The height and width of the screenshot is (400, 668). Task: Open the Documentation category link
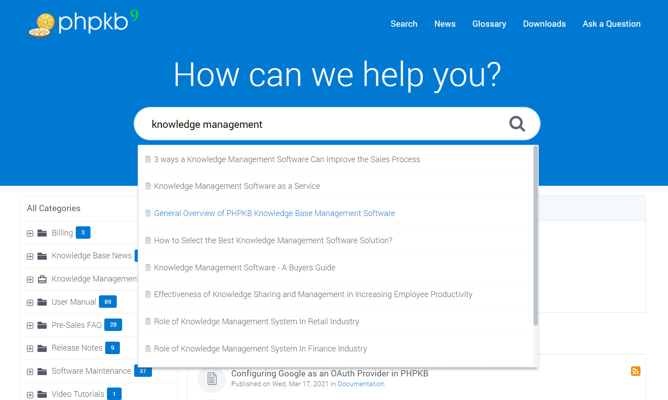tap(361, 384)
